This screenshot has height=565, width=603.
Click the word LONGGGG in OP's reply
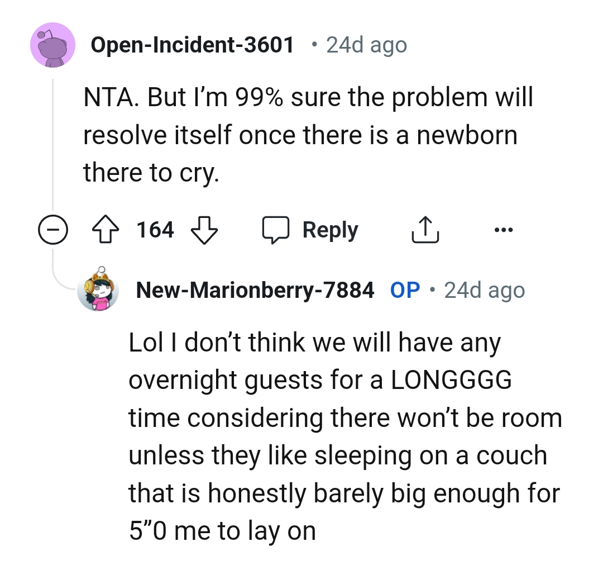tap(451, 381)
